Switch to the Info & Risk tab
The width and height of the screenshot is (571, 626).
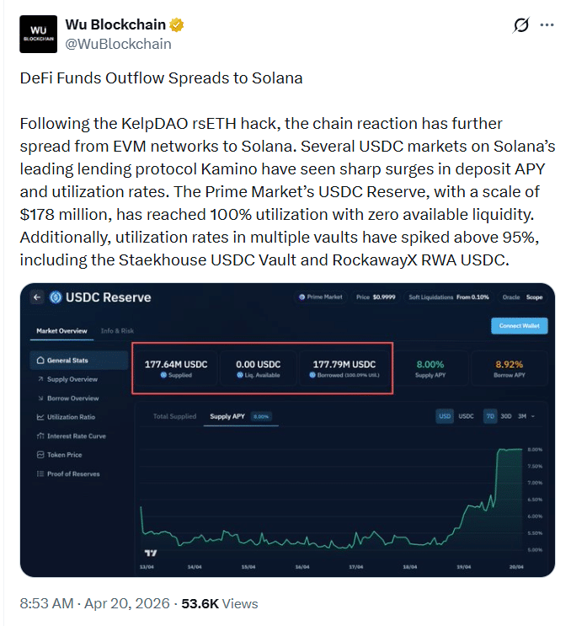click(117, 331)
